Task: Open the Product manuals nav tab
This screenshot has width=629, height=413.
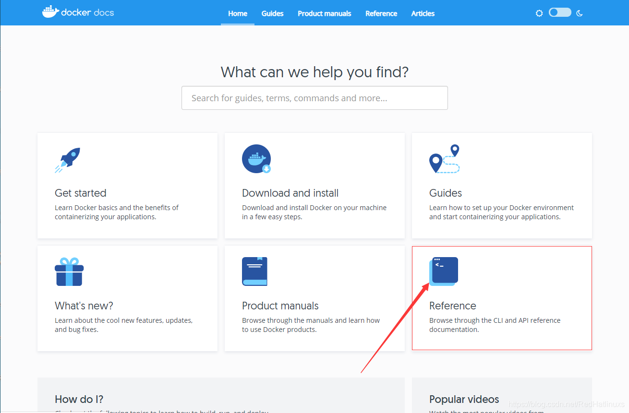Action: point(324,13)
